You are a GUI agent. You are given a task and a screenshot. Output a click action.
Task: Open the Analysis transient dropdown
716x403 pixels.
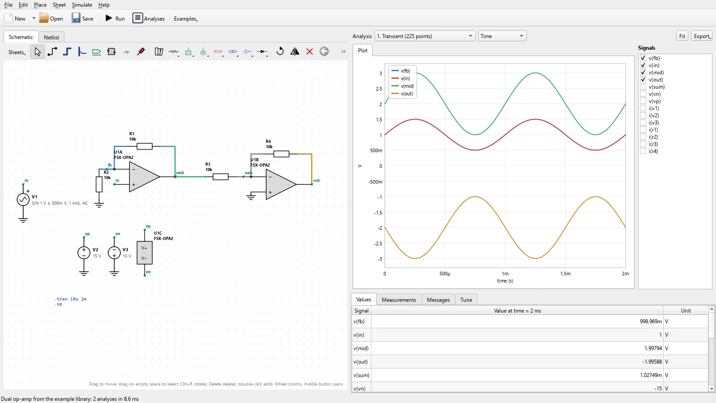[425, 36]
